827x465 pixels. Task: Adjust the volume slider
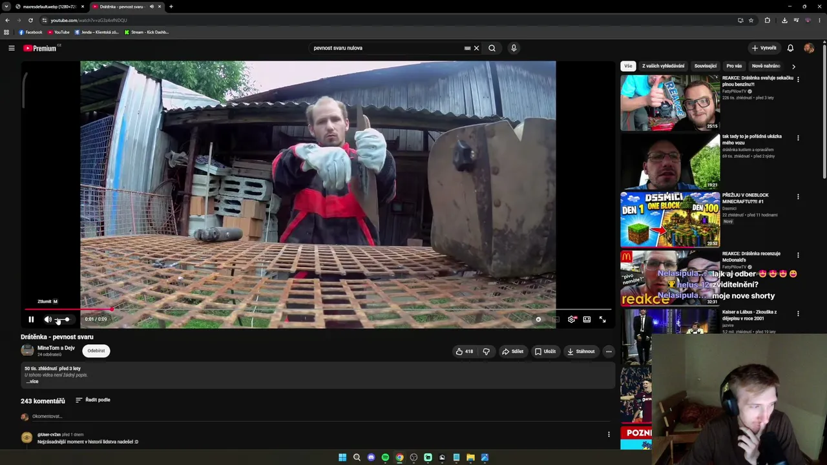(63, 319)
